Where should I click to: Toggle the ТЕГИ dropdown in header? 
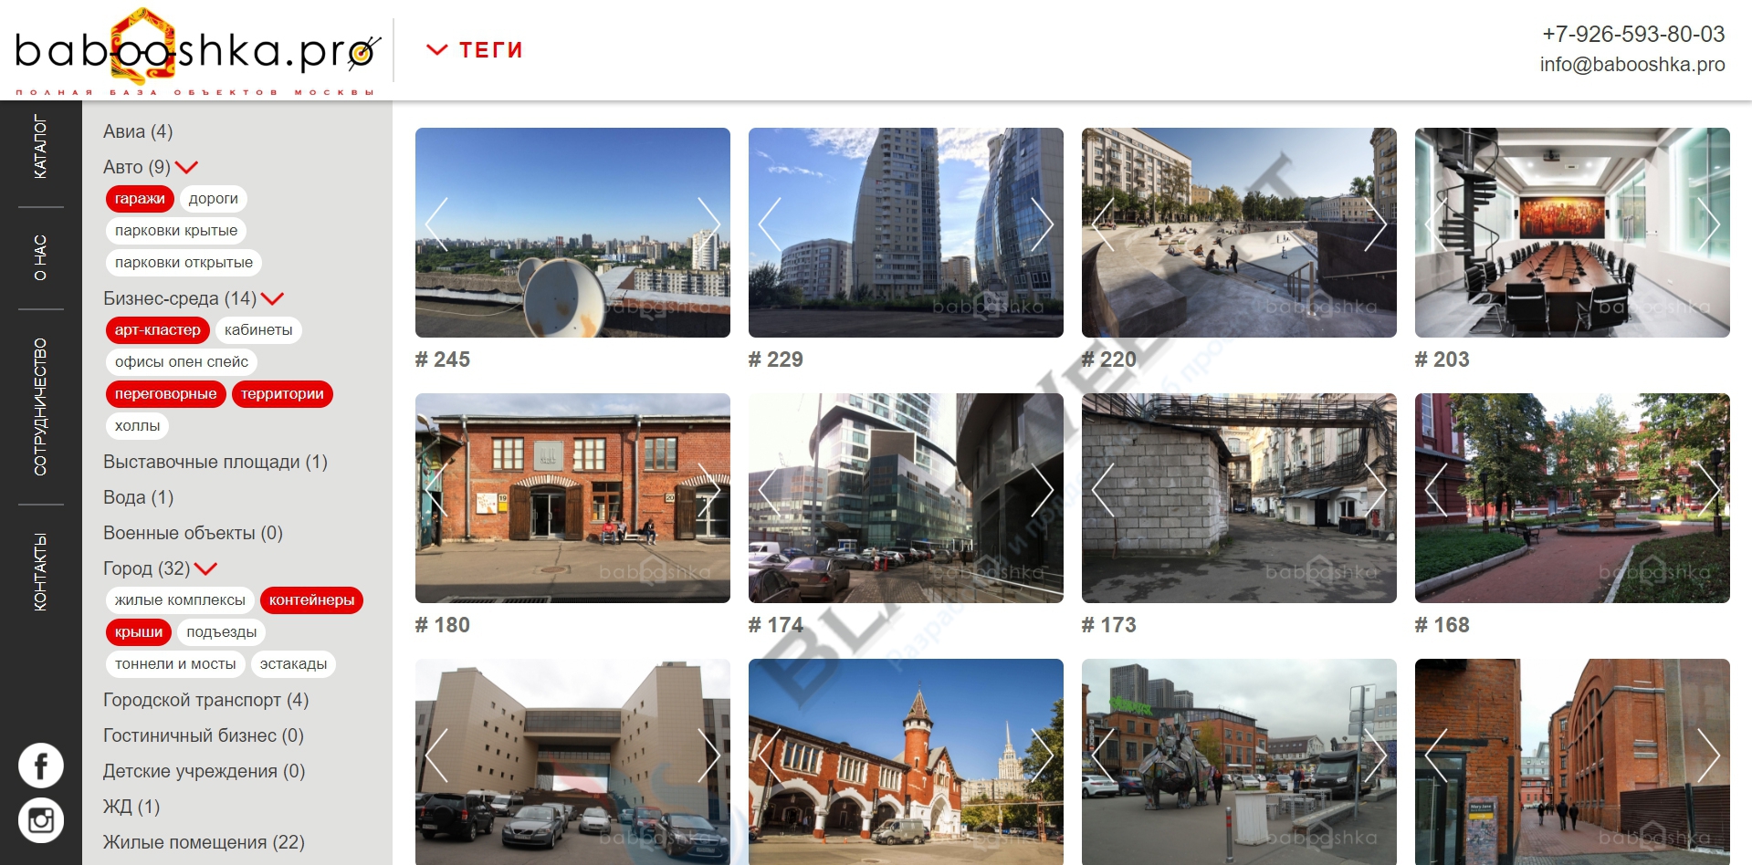[475, 50]
